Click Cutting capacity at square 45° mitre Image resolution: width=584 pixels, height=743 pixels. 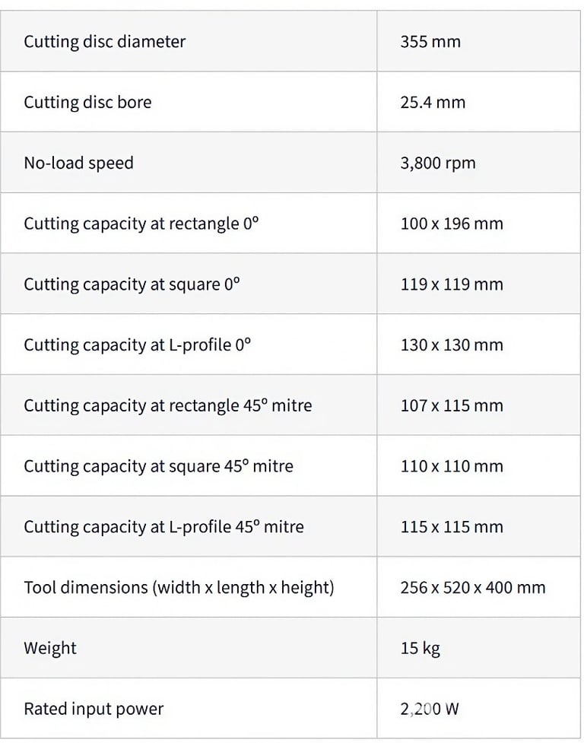158,466
